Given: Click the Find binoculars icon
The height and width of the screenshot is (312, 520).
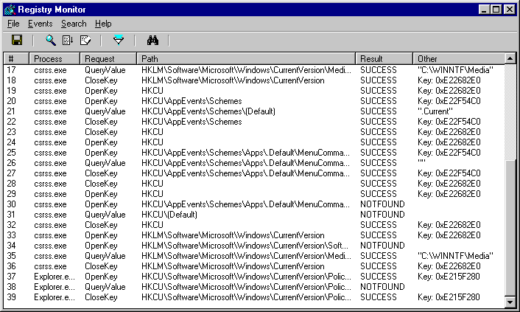Looking at the screenshot, I should point(153,41).
